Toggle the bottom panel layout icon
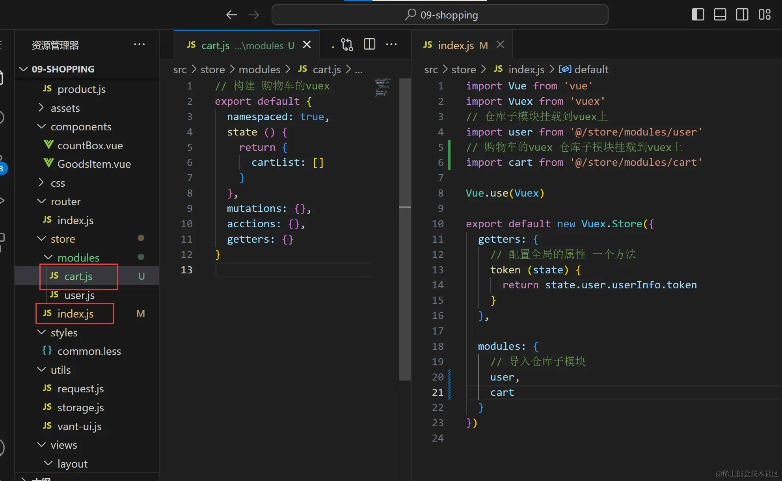 coord(720,15)
